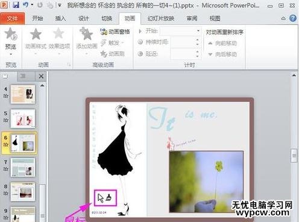
Task: Switch to the 幻灯片放映 ribbon tab
Action: click(161, 18)
